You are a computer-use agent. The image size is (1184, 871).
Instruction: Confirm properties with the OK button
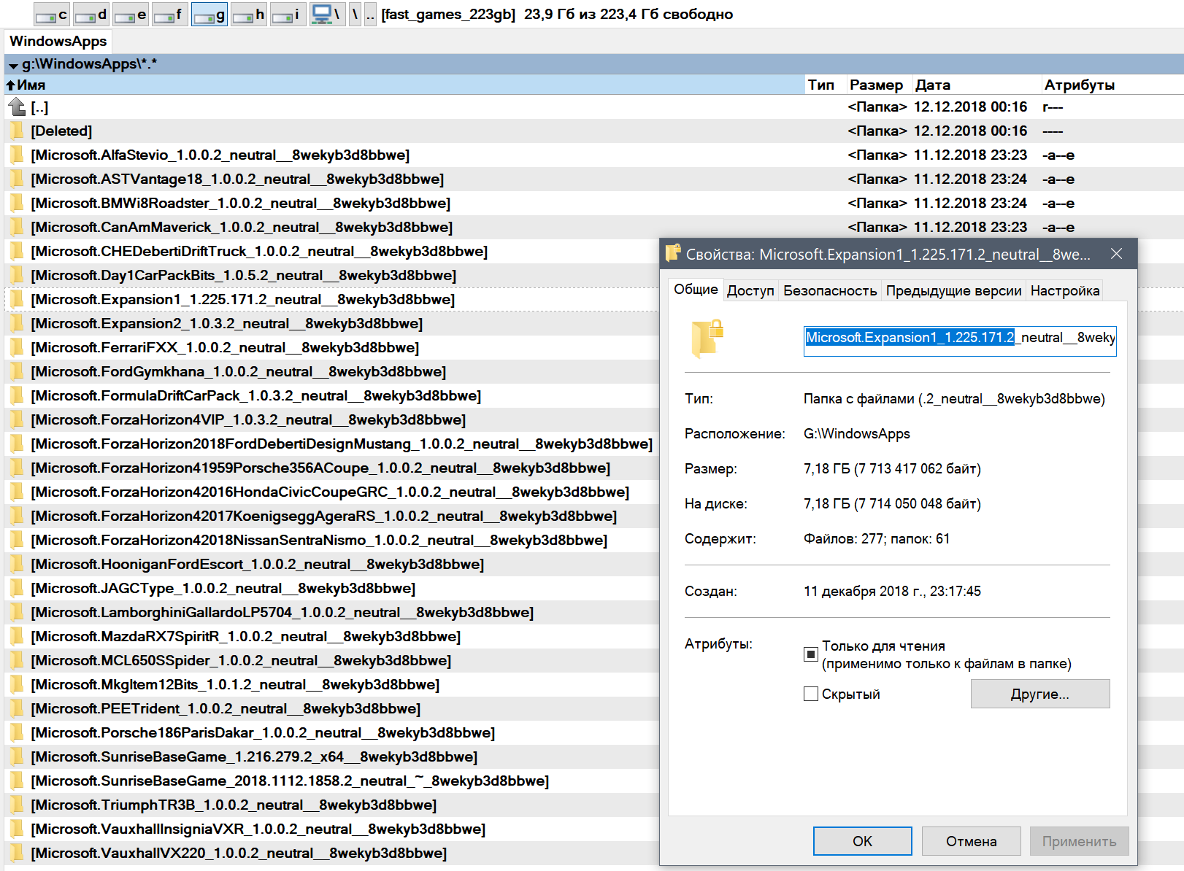[863, 841]
